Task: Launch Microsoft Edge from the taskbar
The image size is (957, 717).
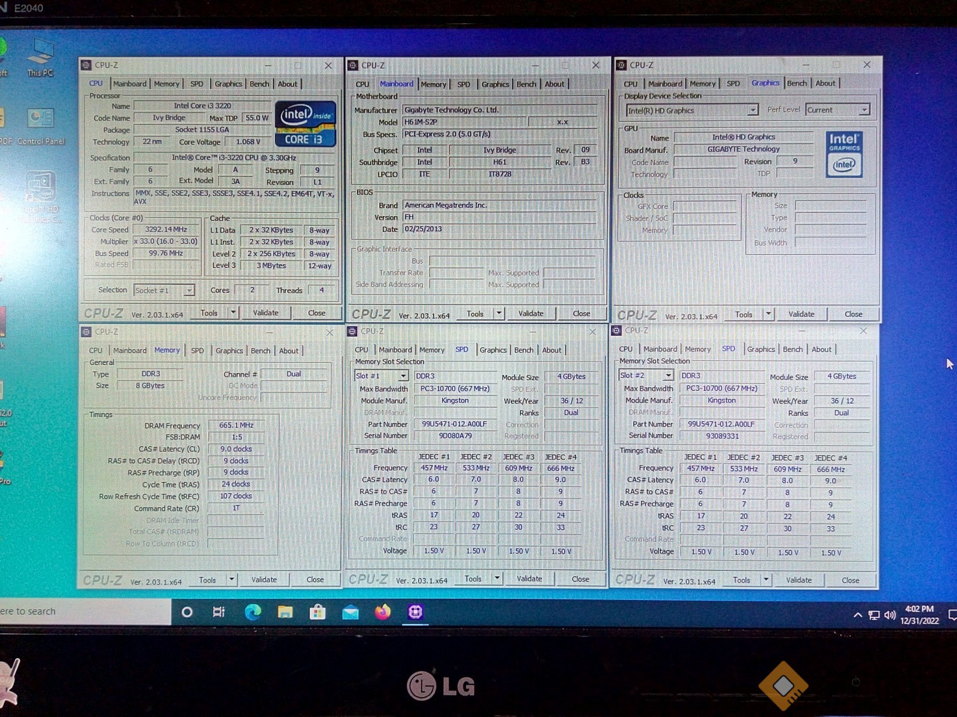Action: coord(252,612)
